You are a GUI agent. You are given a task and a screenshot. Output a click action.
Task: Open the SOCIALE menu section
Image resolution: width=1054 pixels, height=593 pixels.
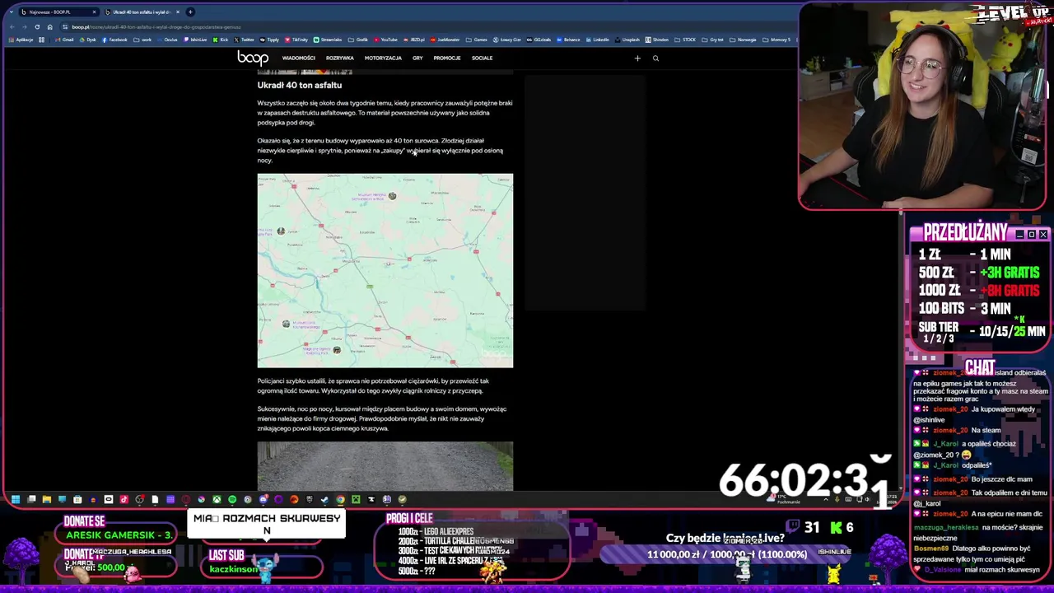pos(482,58)
